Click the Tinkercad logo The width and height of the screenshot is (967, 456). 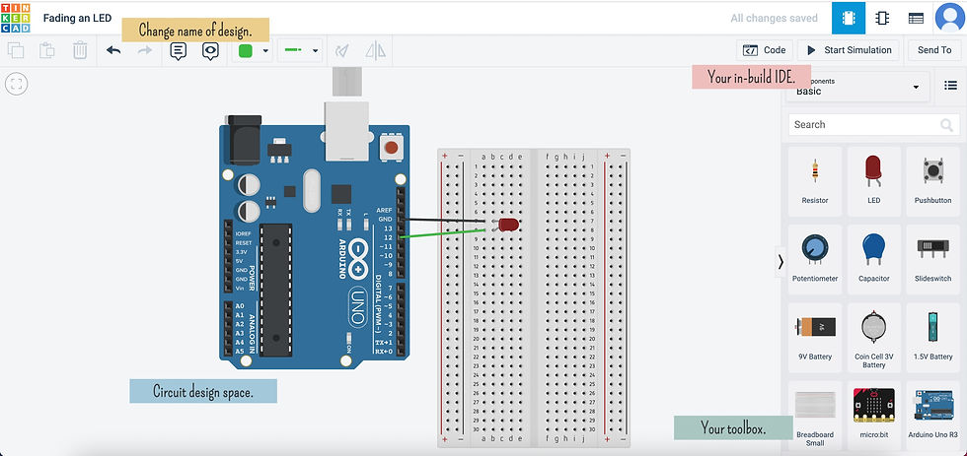tap(16, 17)
